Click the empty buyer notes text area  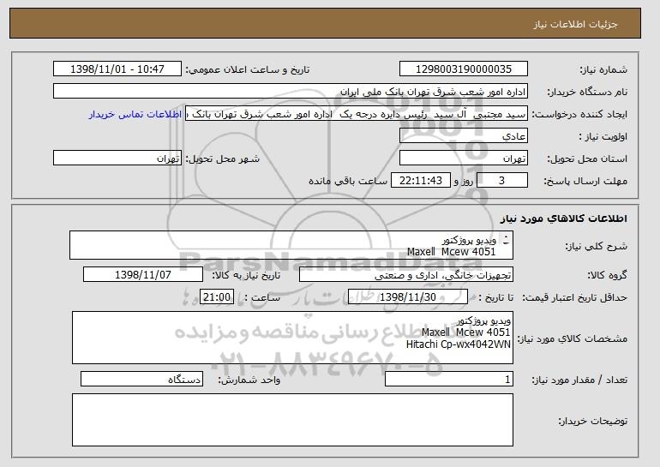(x=292, y=420)
